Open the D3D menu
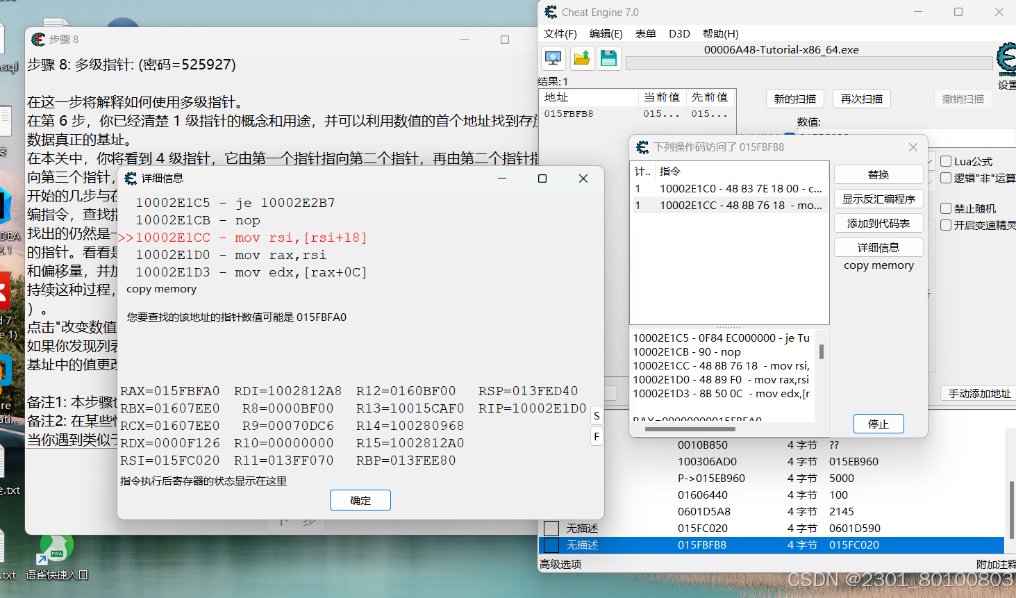Screen dimensions: 1016x598 click(x=679, y=33)
